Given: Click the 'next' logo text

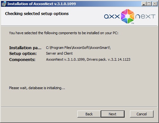Looking at the screenshot, I should pyautogui.click(x=145, y=16).
